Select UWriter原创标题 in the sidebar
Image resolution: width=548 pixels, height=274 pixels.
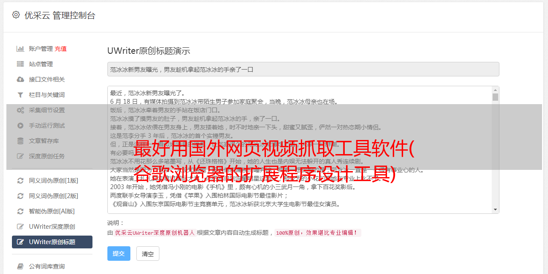coord(52,242)
